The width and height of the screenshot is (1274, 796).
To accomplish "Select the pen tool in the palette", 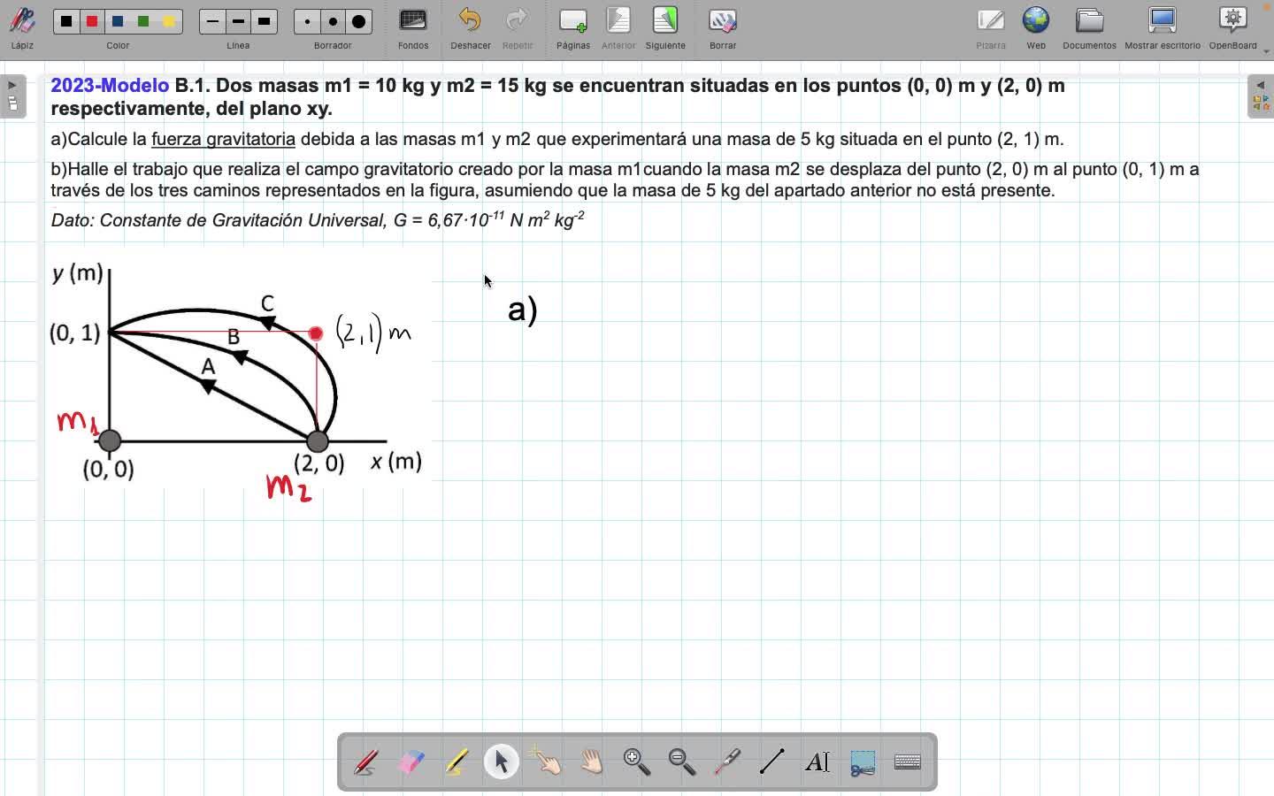I will [366, 762].
